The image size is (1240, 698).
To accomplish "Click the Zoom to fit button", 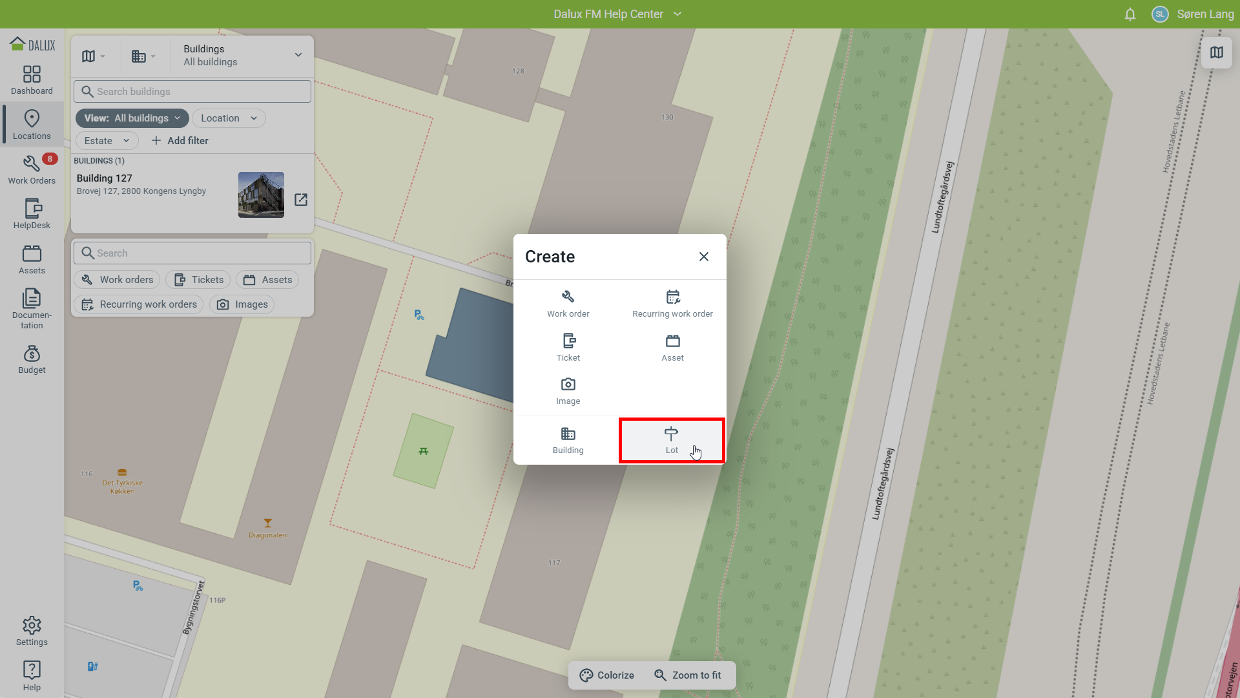I will click(x=688, y=675).
